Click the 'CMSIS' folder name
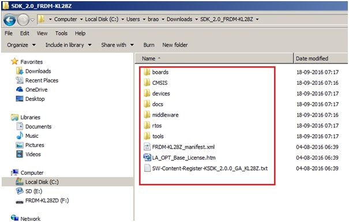The height and width of the screenshot is (222, 349). [160, 83]
